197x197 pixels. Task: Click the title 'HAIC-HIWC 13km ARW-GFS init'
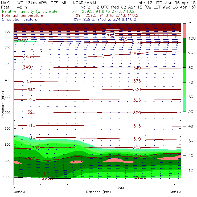click(34, 3)
